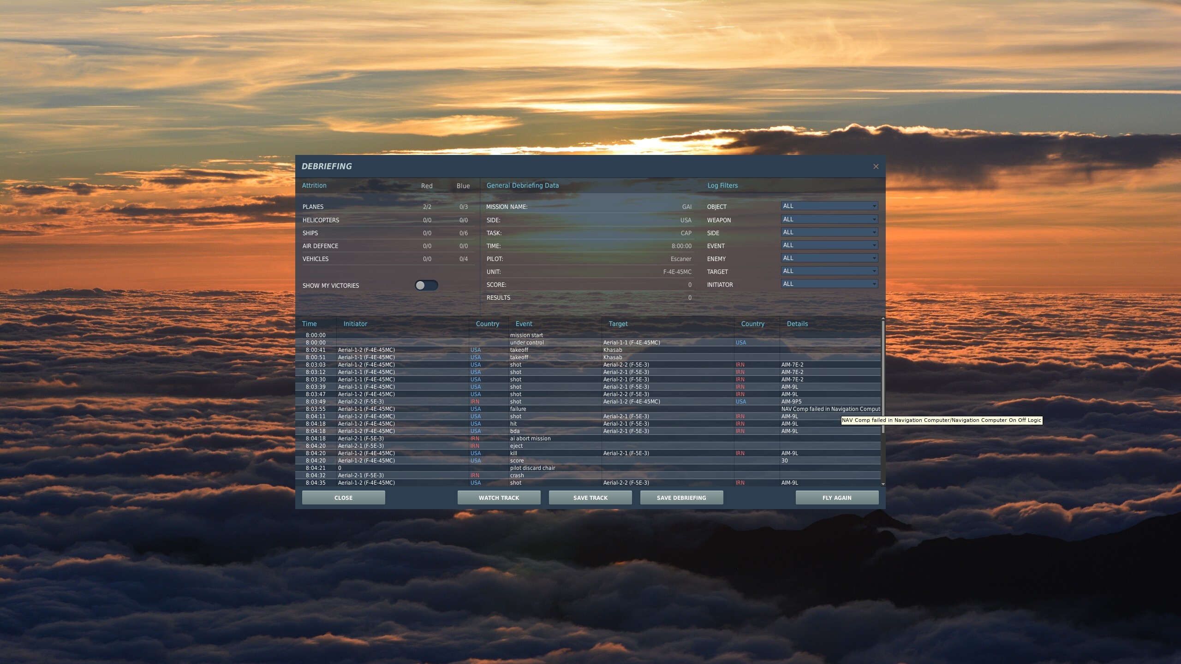Click the WATCH TRACK button
This screenshot has height=664, width=1181.
click(x=499, y=498)
